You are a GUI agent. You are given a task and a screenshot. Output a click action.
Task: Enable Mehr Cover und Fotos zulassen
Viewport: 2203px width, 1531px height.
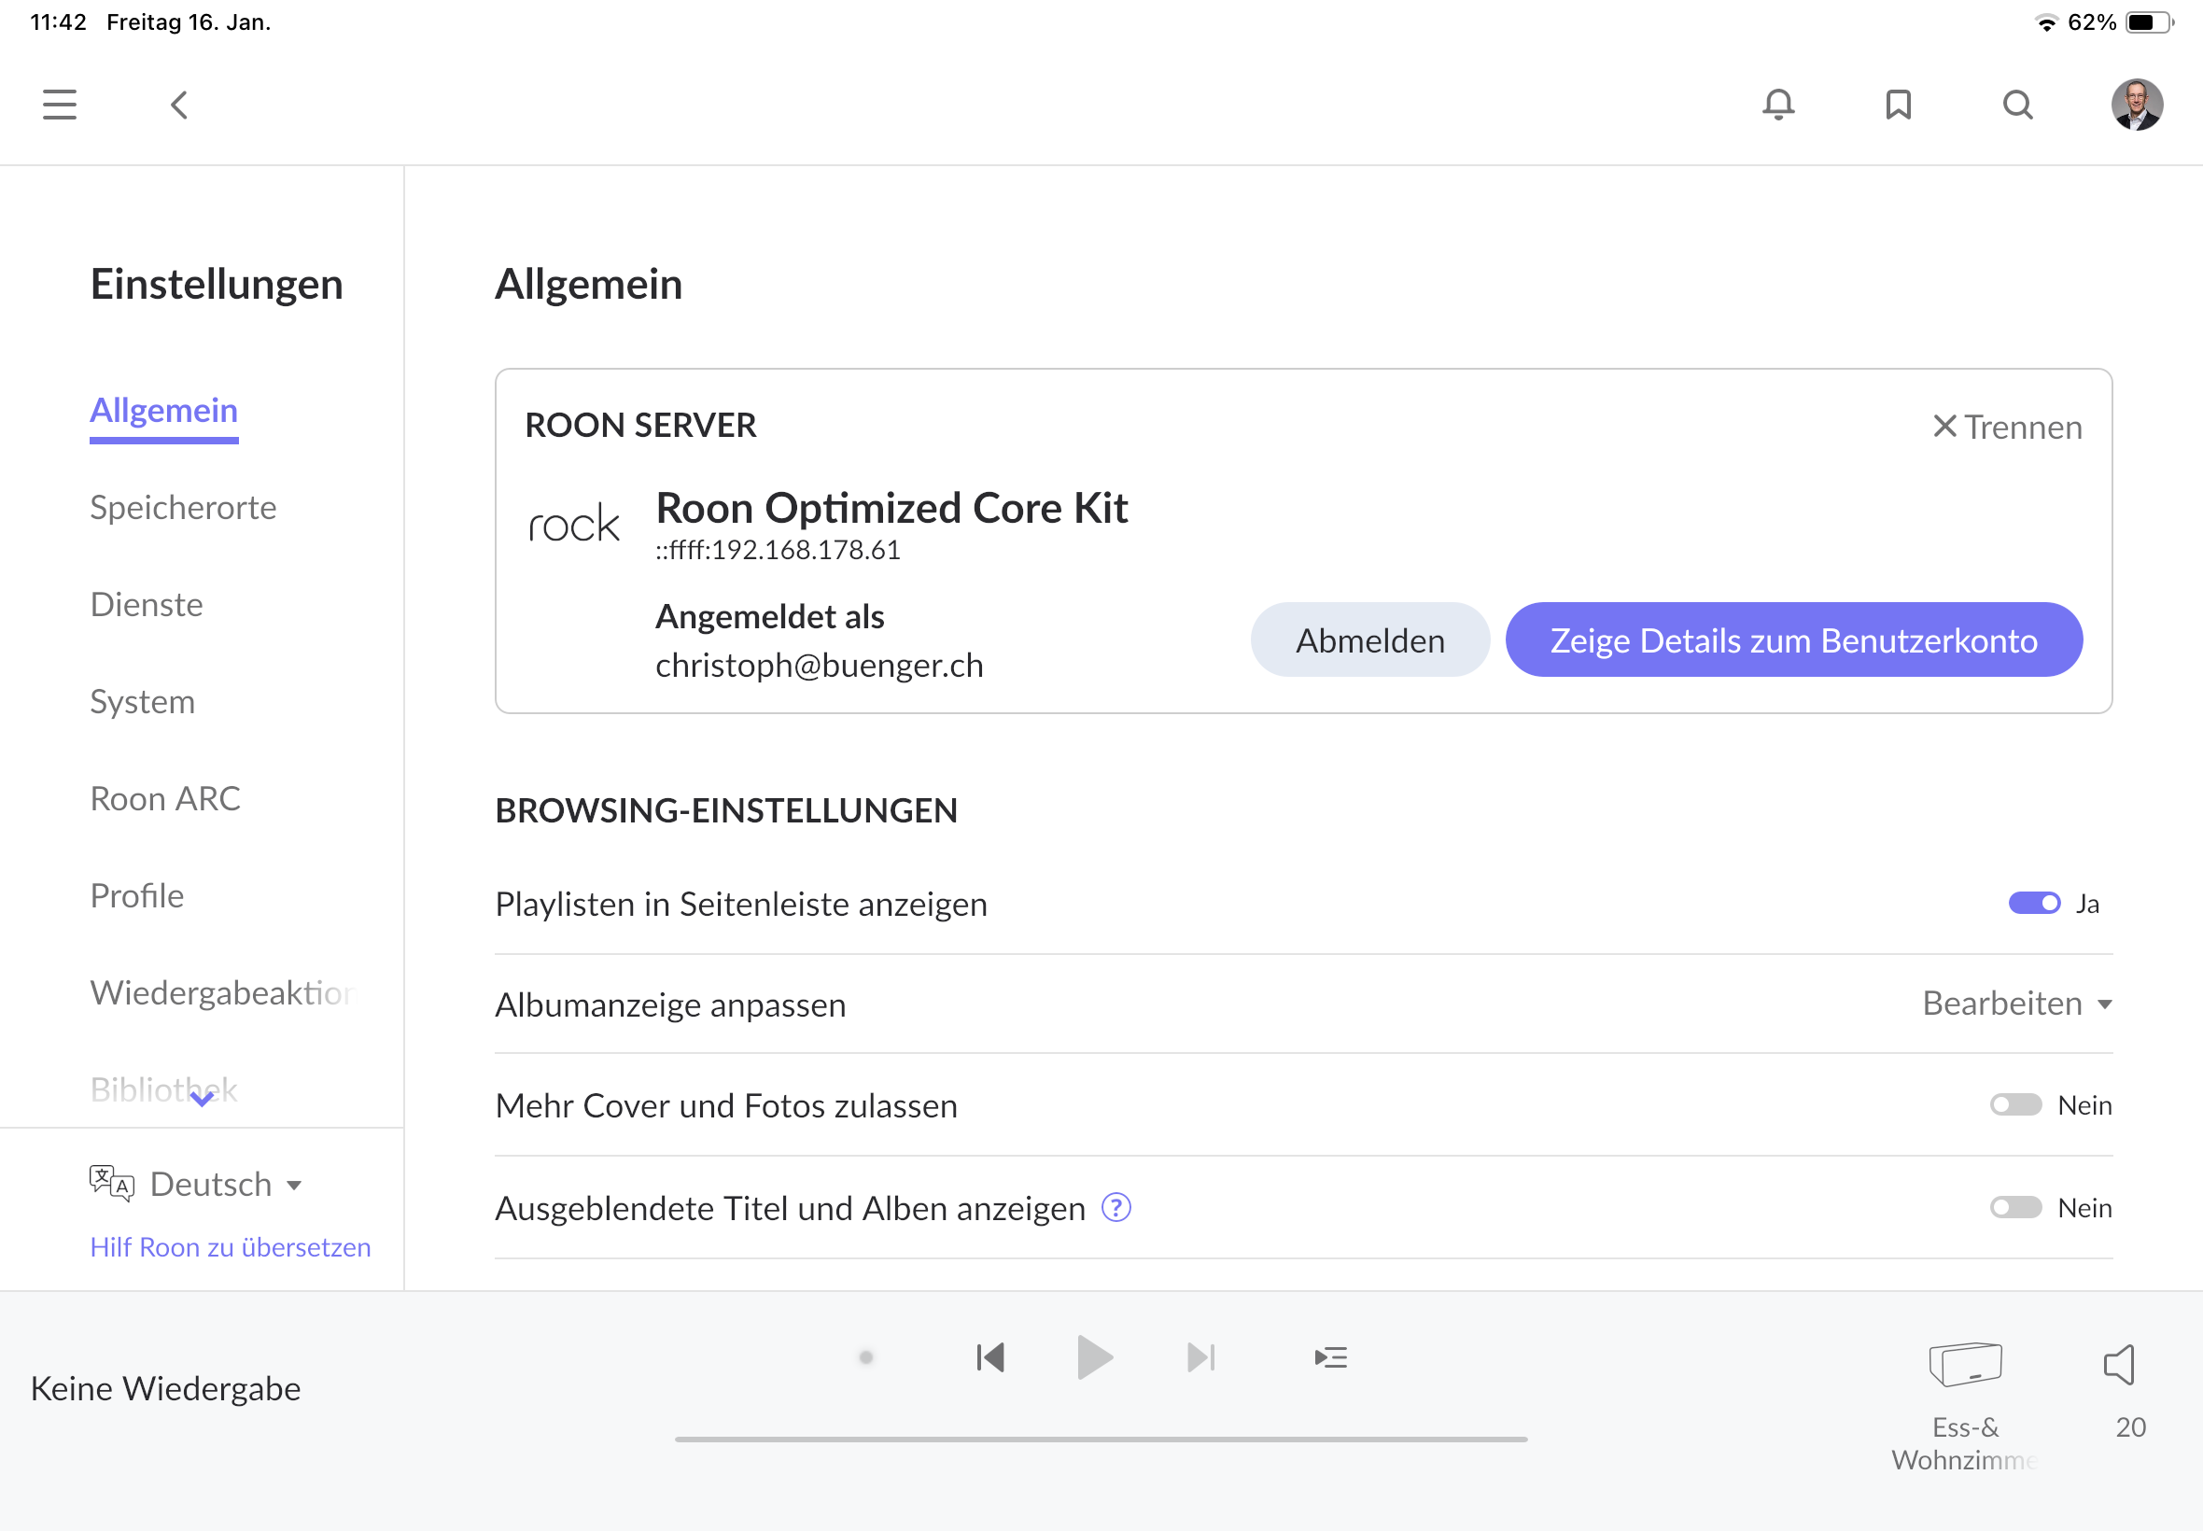[x=2015, y=1105]
